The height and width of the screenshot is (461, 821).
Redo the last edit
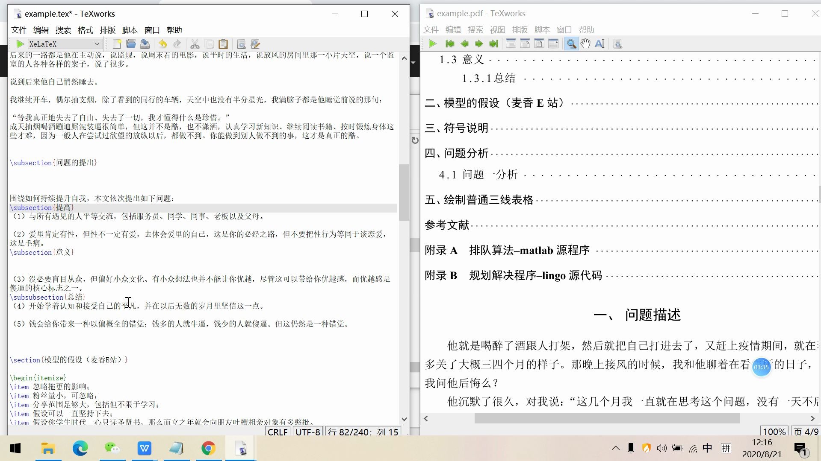177,44
